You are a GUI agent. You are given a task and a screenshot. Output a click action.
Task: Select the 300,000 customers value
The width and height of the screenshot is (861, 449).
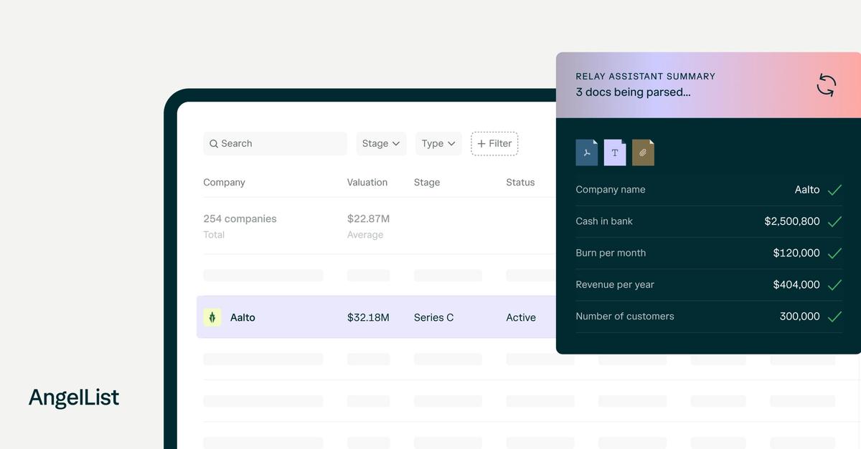click(800, 316)
